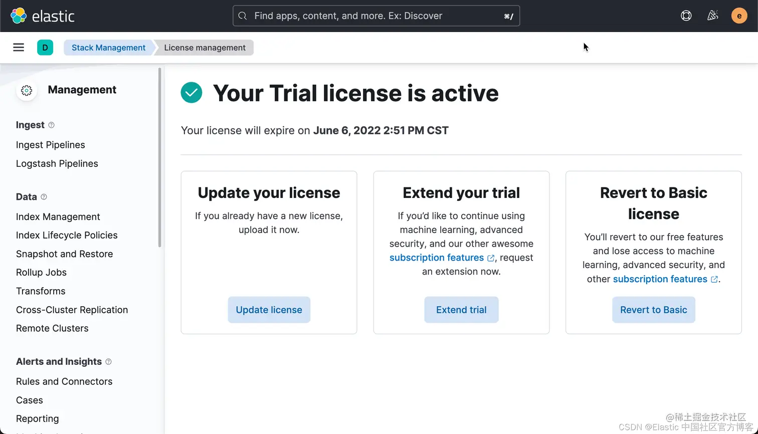Image resolution: width=758 pixels, height=434 pixels.
Task: Click the green license active checkmark
Action: tap(192, 93)
